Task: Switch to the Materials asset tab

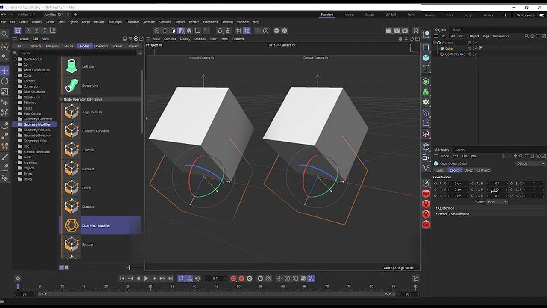Action: click(x=52, y=46)
